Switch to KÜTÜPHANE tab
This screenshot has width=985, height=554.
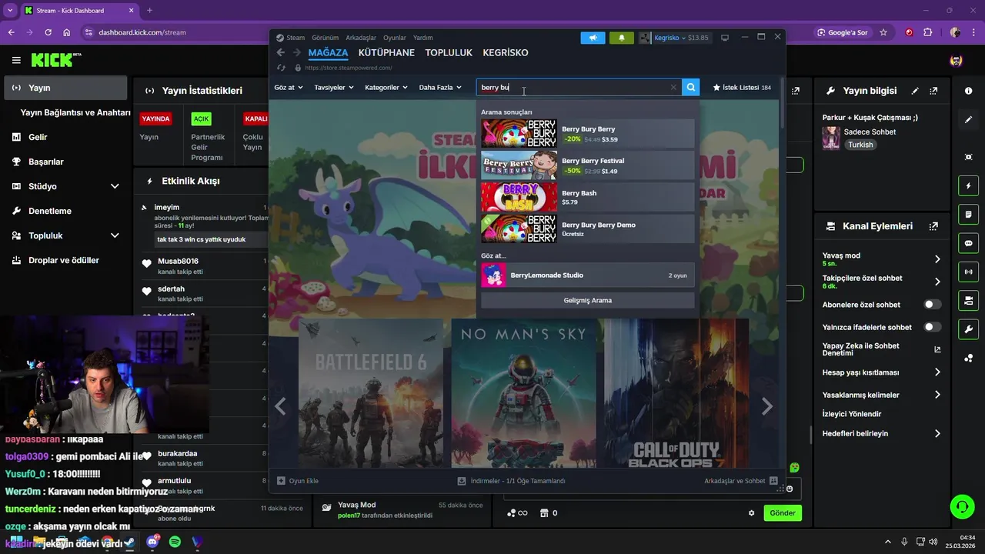coord(386,52)
